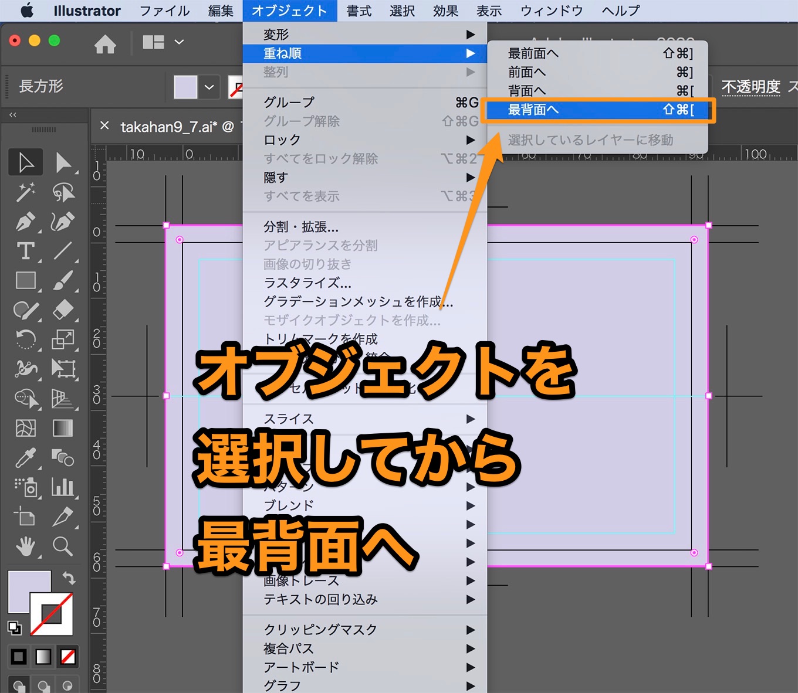The height and width of the screenshot is (693, 798).
Task: Choose the Shape Builder tool
Action: click(x=26, y=399)
